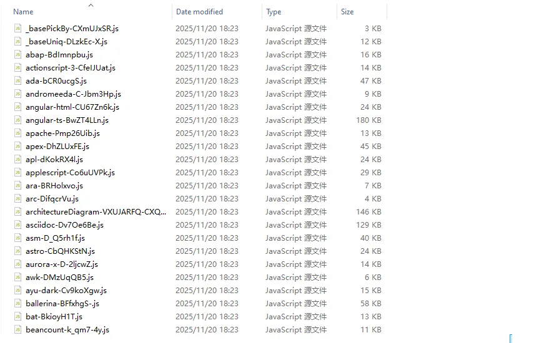Viewport: 534px width, 343px height.
Task: Select file name actionscript-3-CfeIJUat.js
Action: coord(71,67)
